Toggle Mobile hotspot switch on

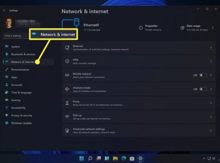tap(203, 75)
